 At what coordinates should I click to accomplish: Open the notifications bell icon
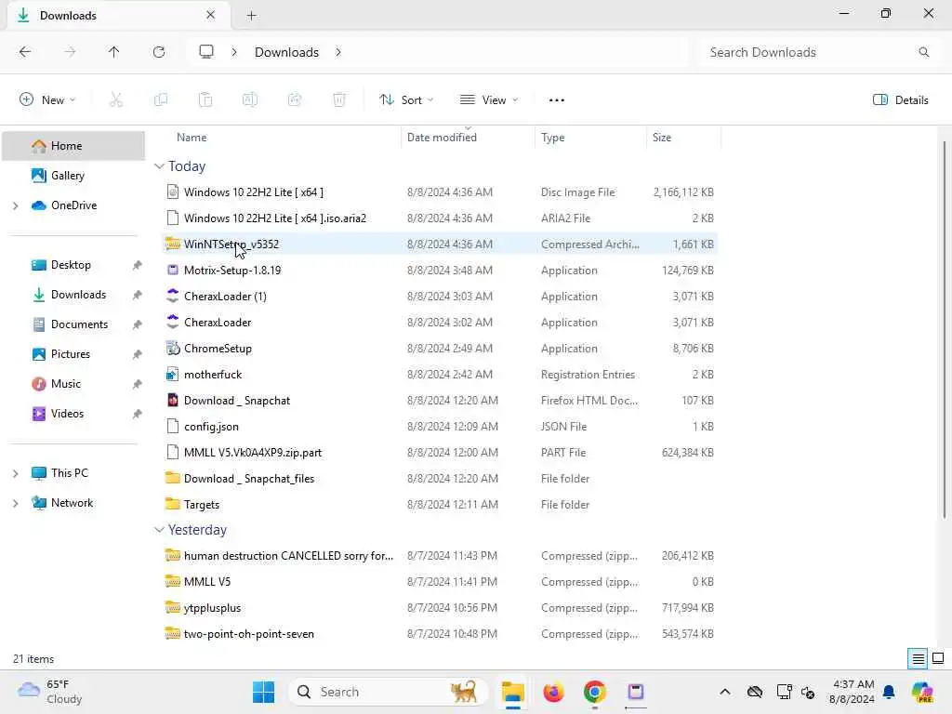click(x=889, y=692)
